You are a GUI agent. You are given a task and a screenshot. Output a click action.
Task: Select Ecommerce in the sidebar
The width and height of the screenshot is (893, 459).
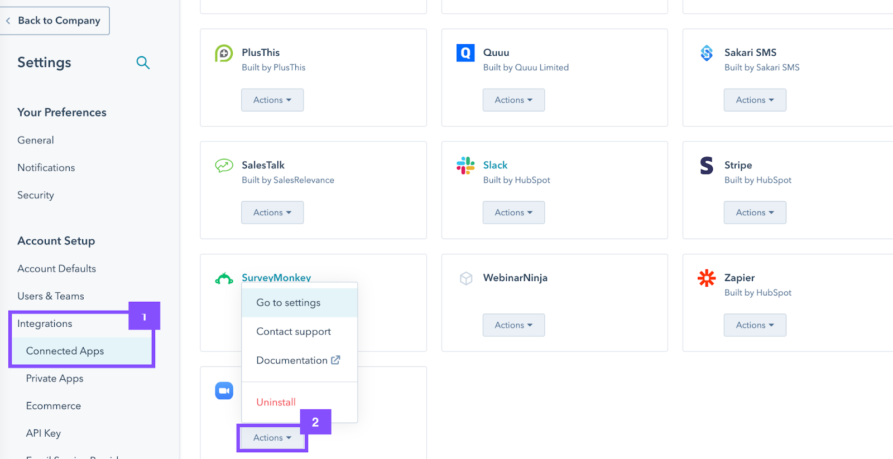54,406
